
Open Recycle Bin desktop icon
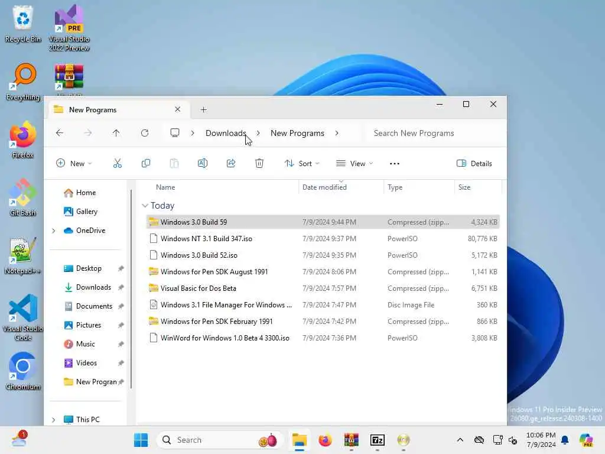pyautogui.click(x=23, y=24)
